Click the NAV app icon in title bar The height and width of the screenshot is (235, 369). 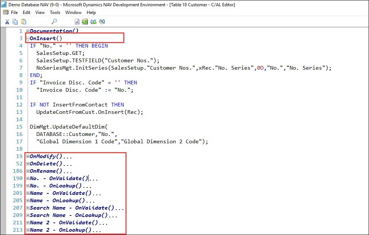click(4, 4)
